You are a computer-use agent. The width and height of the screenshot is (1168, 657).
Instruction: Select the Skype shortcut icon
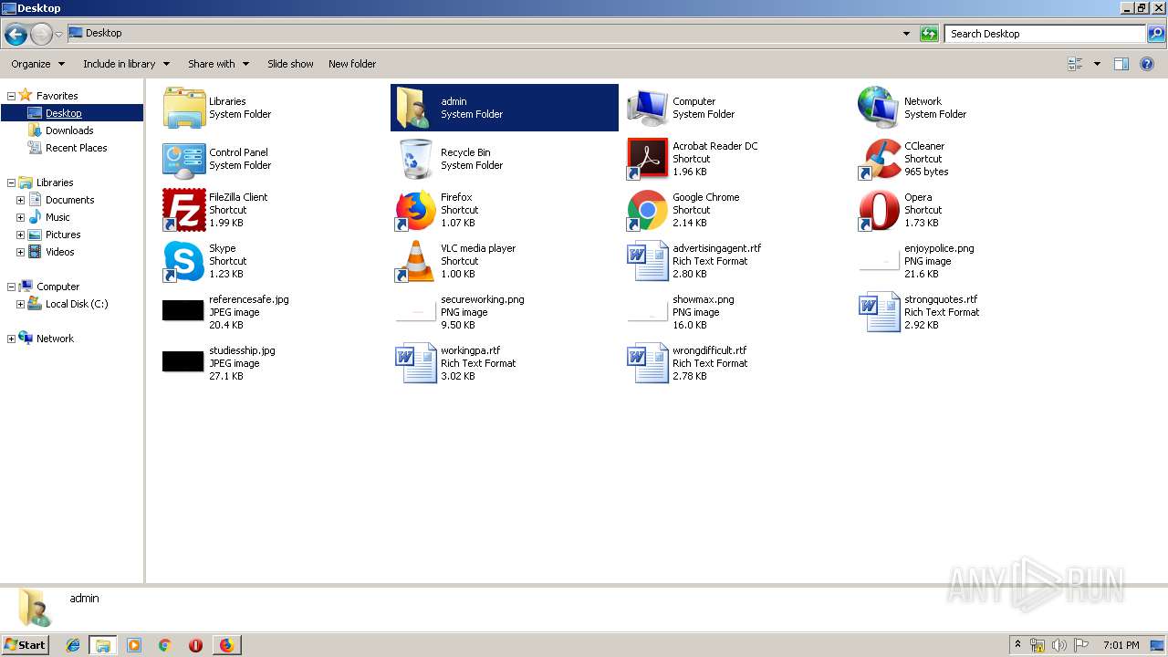click(x=184, y=261)
